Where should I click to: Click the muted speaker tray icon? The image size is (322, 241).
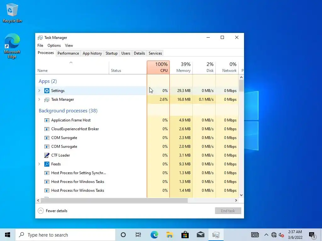point(281,235)
